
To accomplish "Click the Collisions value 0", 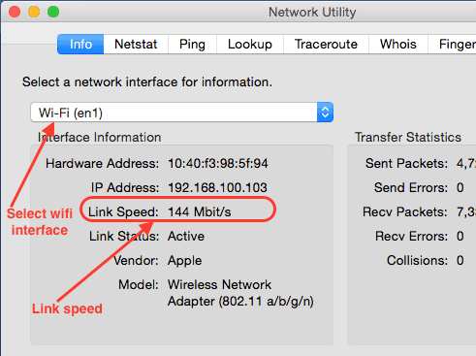I will (460, 260).
